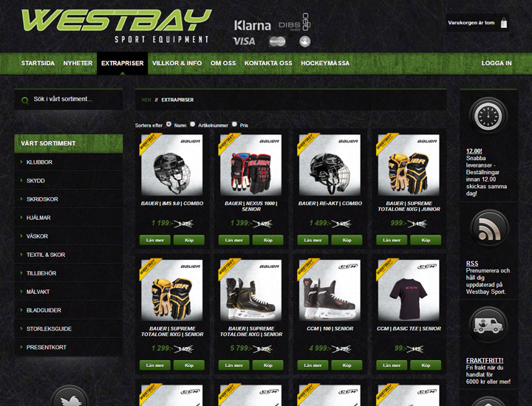Click the Bauer Nexus 1000 gloves thumbnail
The width and height of the screenshot is (532, 406).
pyautogui.click(x=250, y=165)
